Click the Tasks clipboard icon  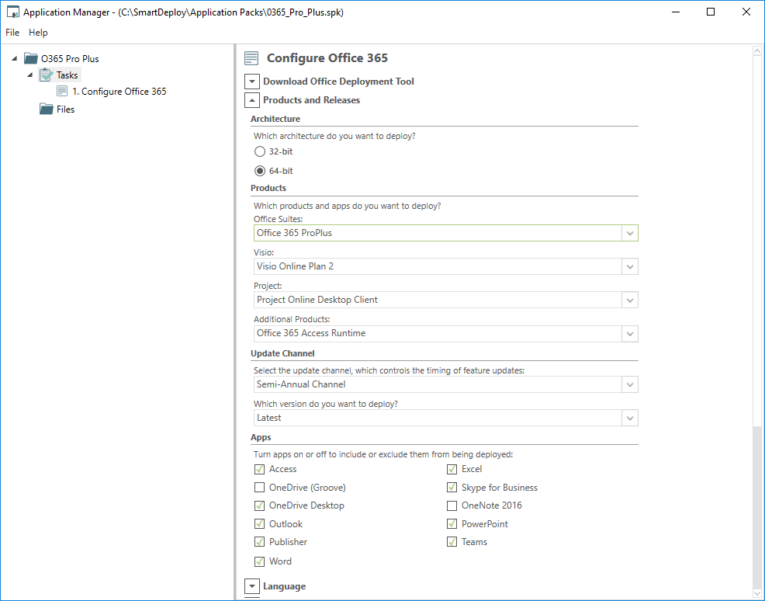[x=47, y=75]
